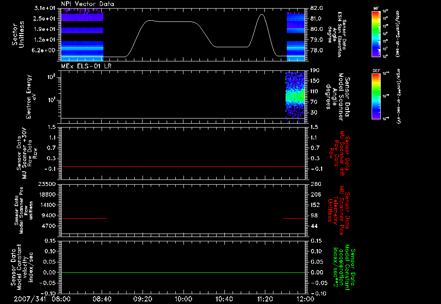Viewport: 441px width, 304px height.
Task: Click the 80.0 sun elevation tick
Action: click(317, 29)
